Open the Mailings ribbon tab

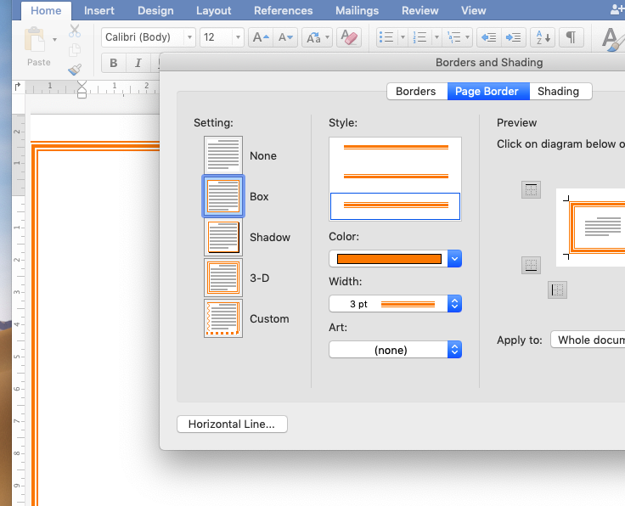(357, 11)
